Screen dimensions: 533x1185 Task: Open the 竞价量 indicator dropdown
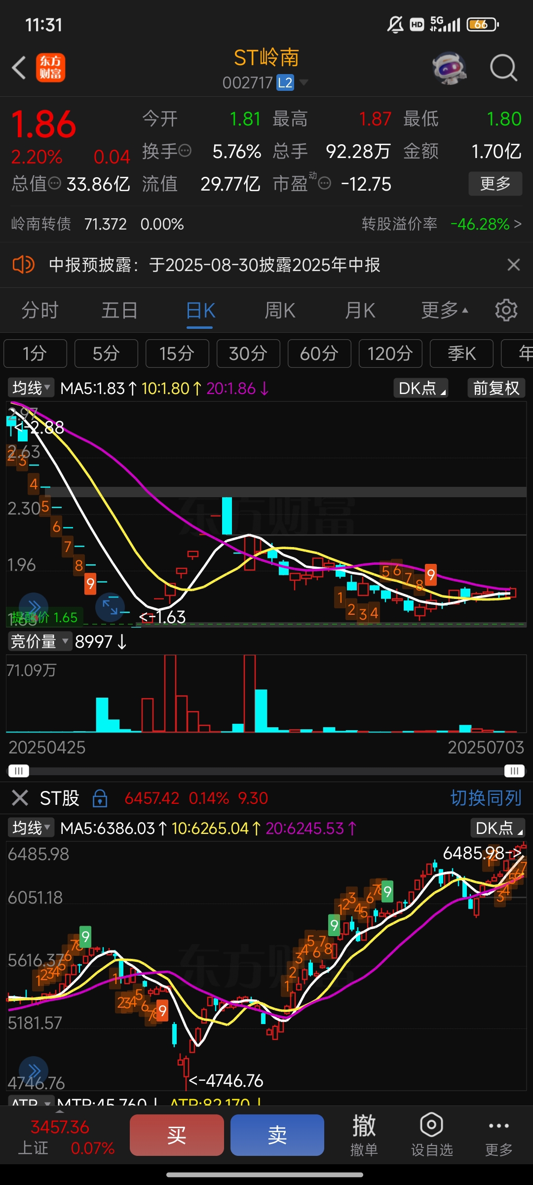39,641
